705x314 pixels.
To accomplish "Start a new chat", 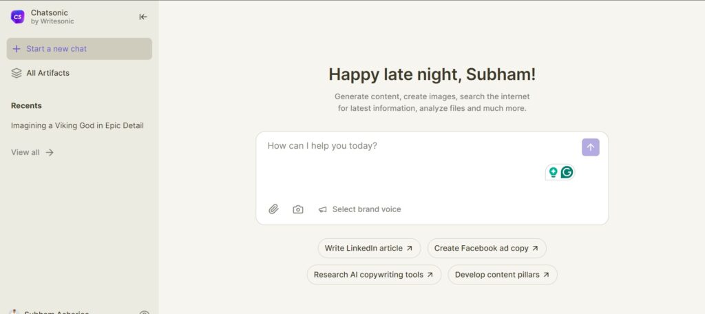I will (79, 49).
